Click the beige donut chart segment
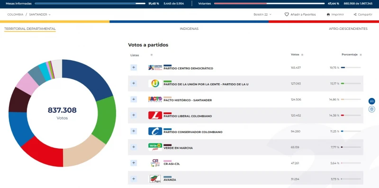The height and width of the screenshot is (188, 379). (82, 152)
